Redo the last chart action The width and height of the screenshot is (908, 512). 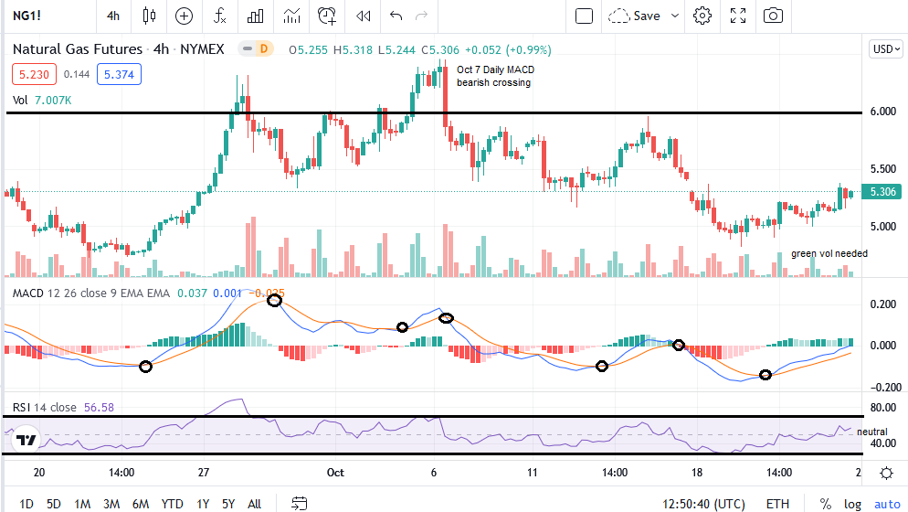pos(422,16)
